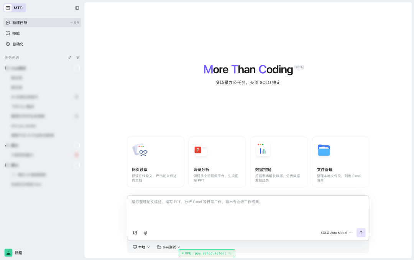Click the web reader glasses icon
The image size is (414, 260).
[x=140, y=150]
